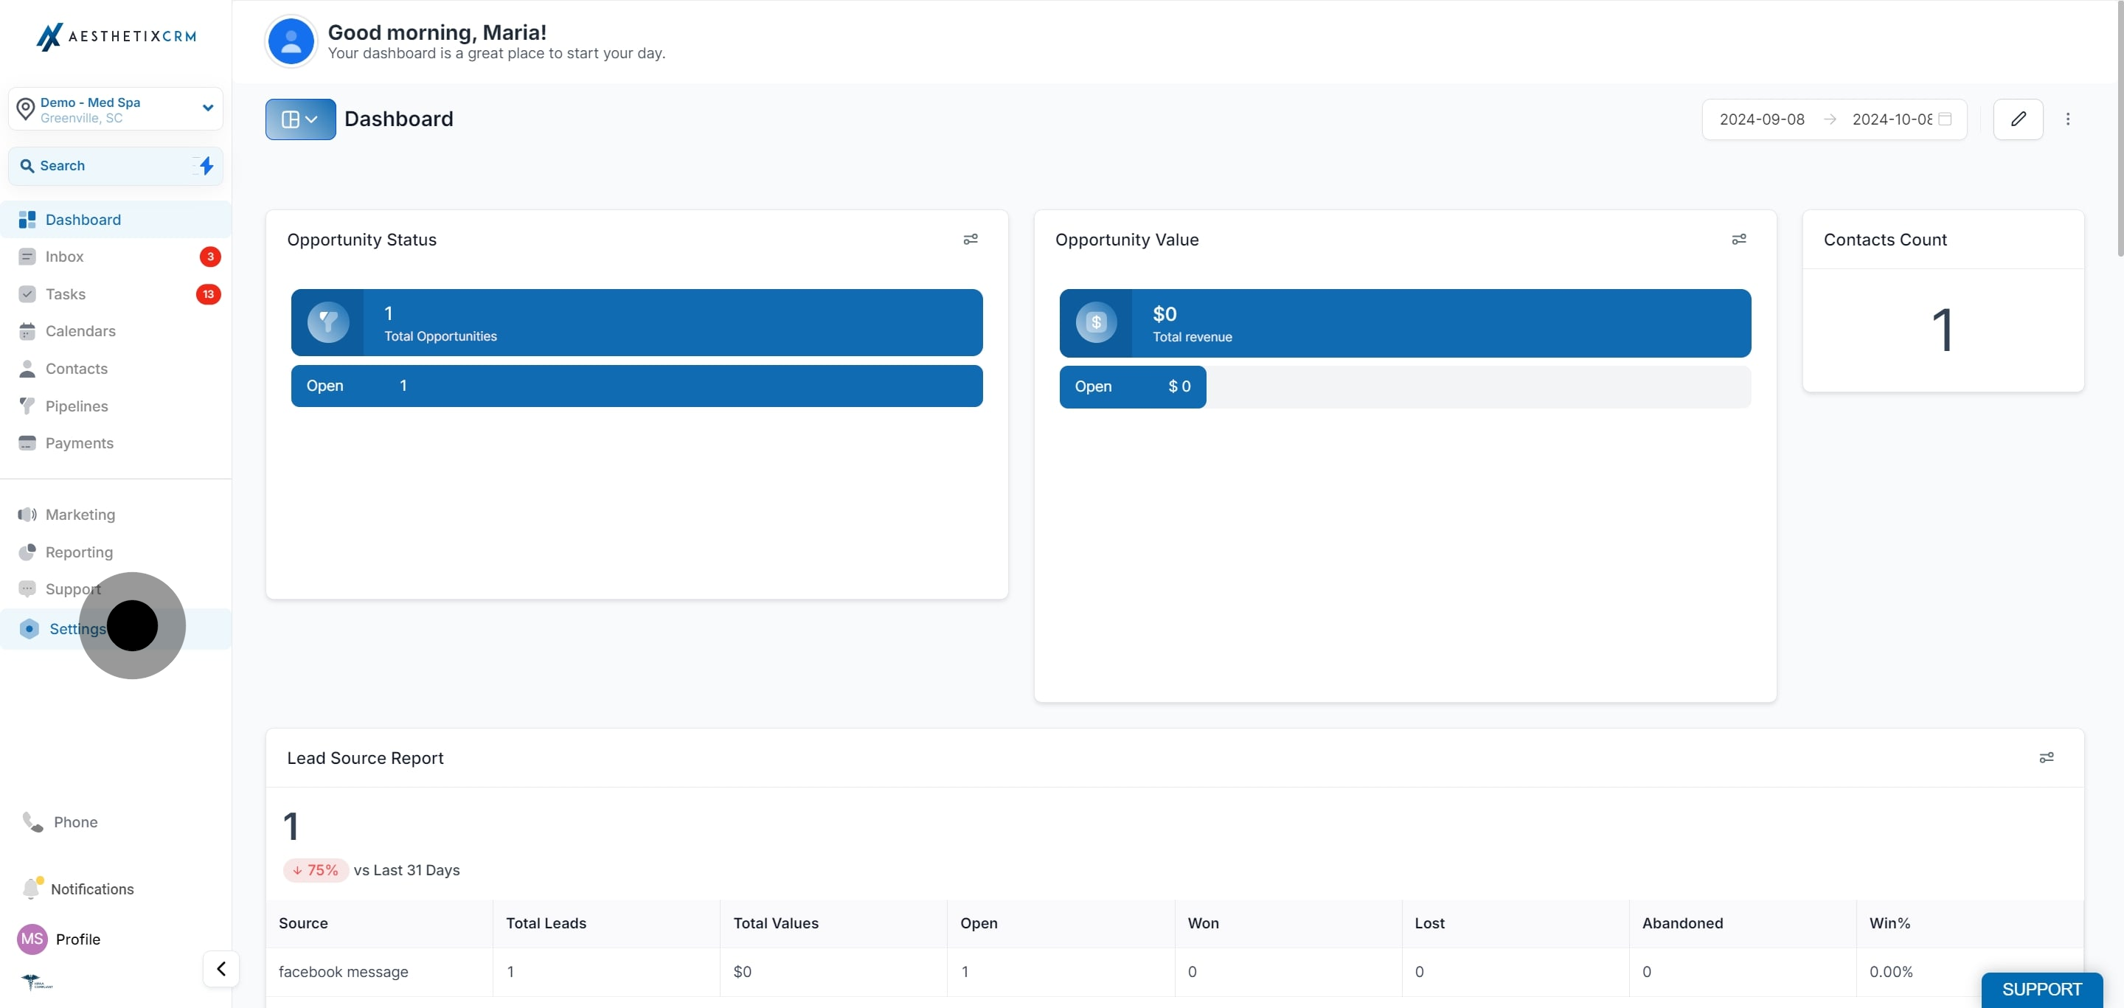The width and height of the screenshot is (2124, 1008).
Task: Click the blue SUPPORT button
Action: (x=2041, y=990)
